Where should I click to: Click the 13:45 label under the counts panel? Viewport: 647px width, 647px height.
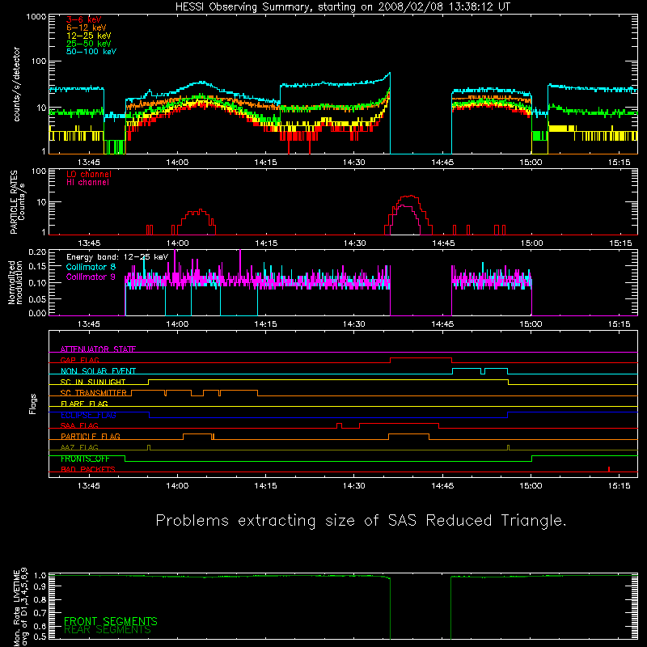click(x=89, y=163)
